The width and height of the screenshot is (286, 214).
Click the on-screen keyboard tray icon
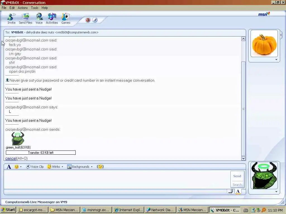[246, 210]
